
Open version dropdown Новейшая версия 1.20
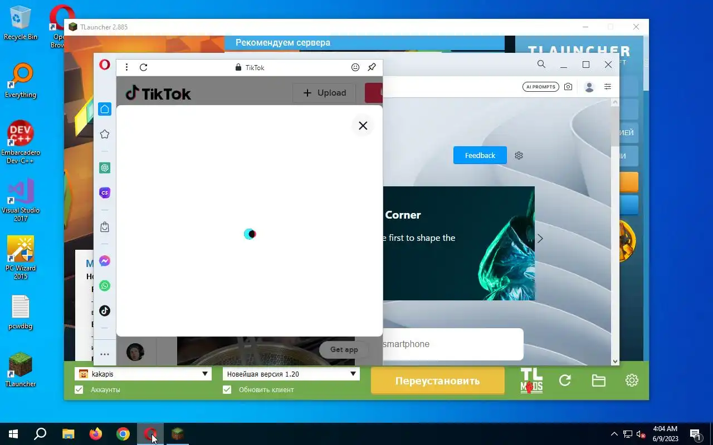[x=291, y=374]
